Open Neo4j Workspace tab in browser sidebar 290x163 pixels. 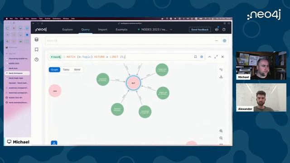pyautogui.click(x=17, y=73)
